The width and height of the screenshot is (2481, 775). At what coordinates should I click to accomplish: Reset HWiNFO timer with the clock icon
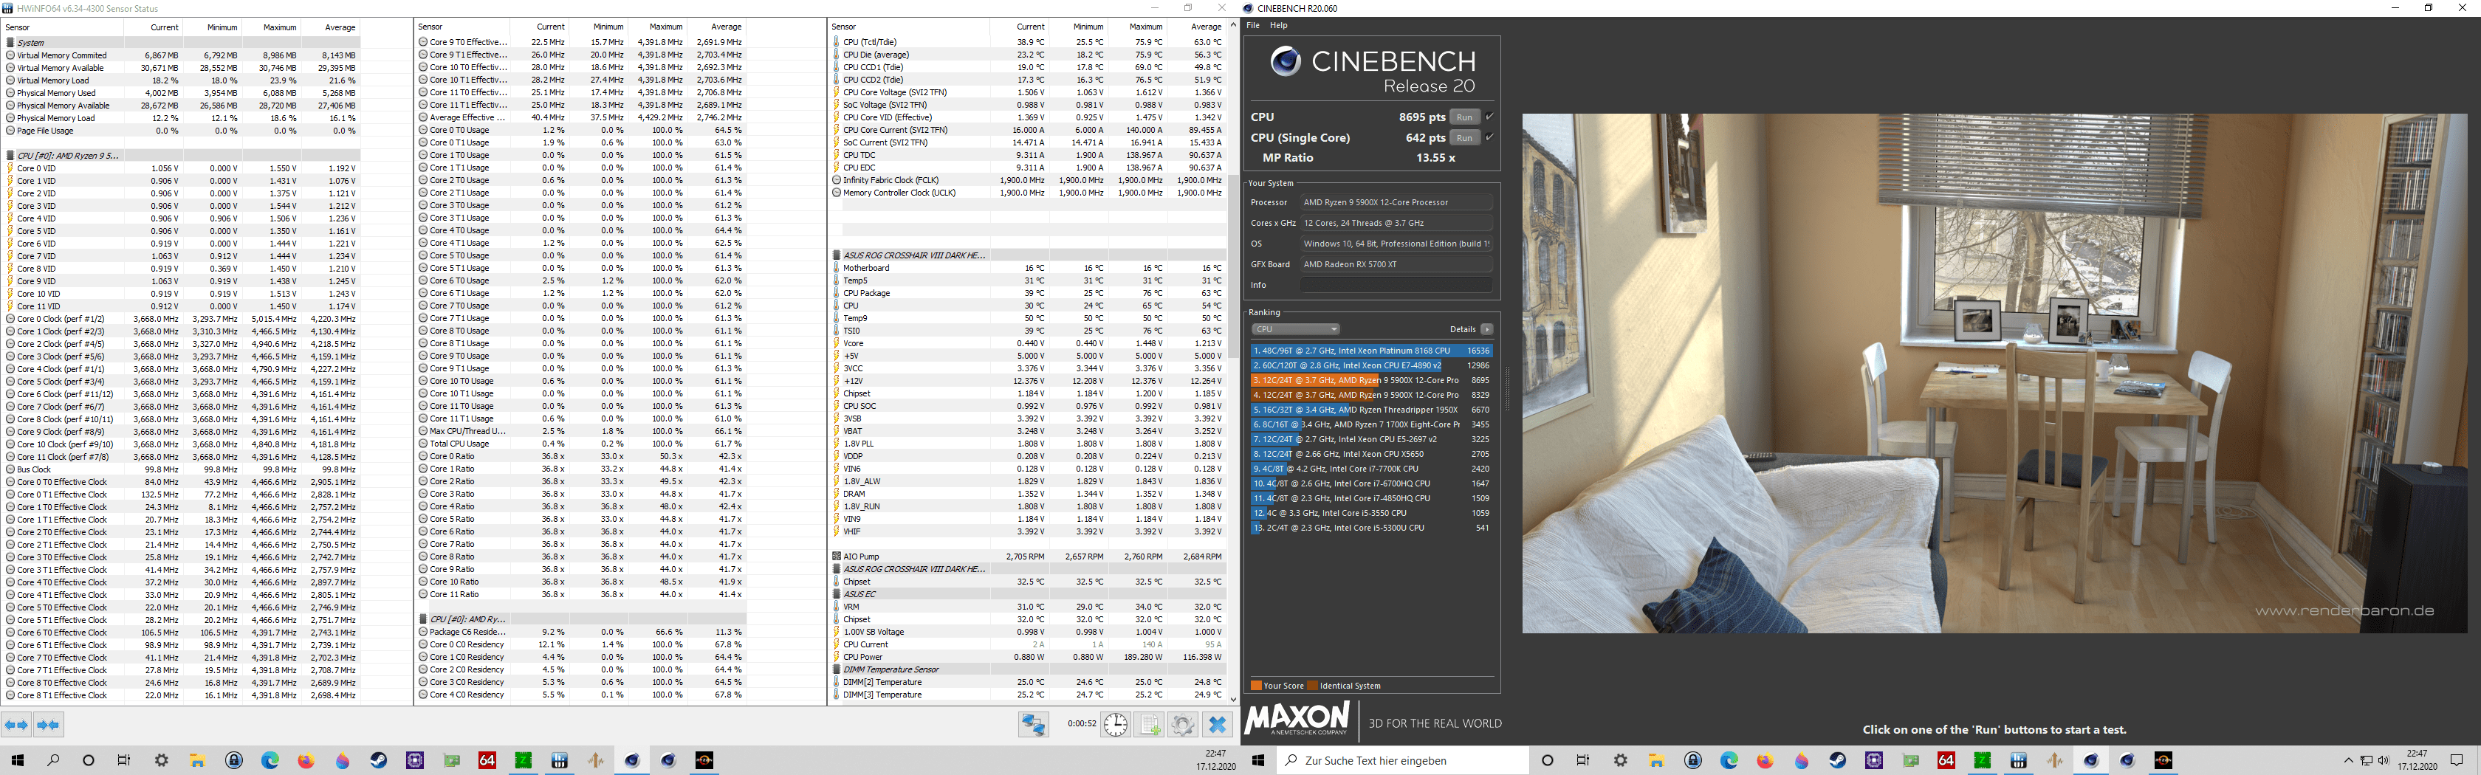click(x=1115, y=724)
